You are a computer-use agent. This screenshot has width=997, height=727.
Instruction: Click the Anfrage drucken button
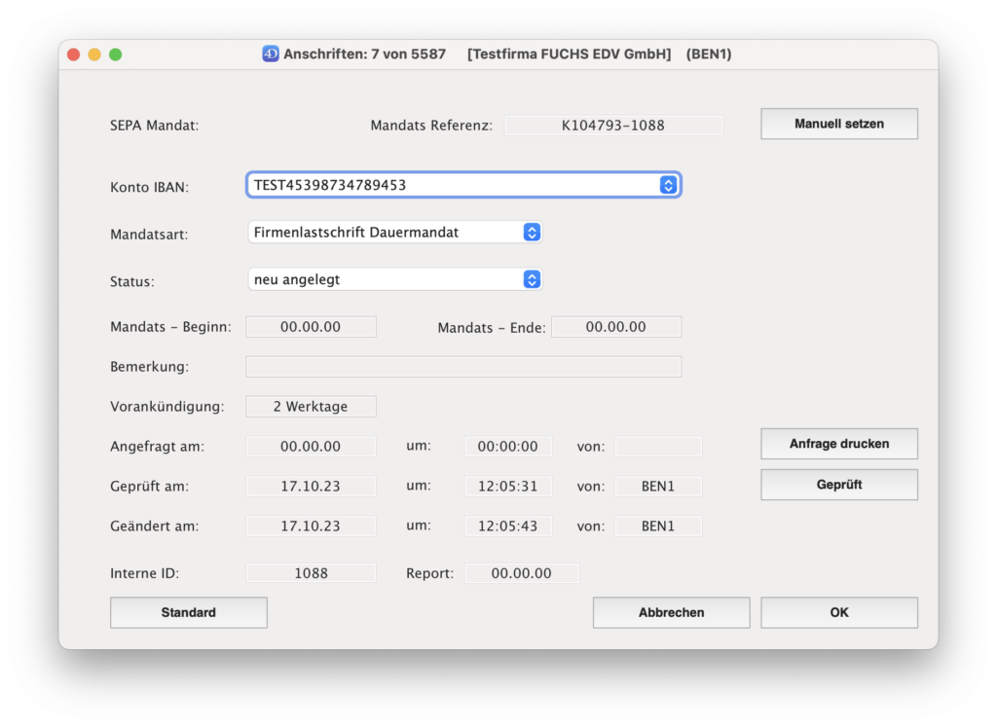point(838,444)
